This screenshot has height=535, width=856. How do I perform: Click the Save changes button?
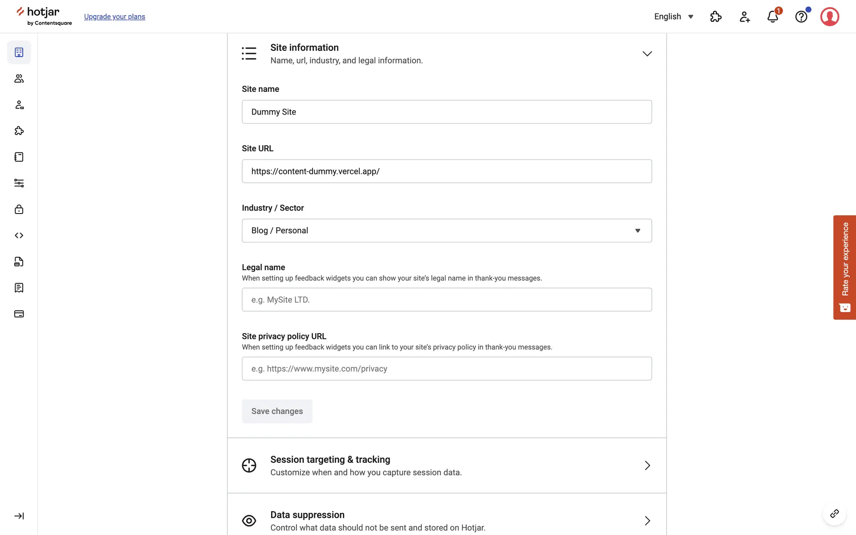tap(277, 411)
